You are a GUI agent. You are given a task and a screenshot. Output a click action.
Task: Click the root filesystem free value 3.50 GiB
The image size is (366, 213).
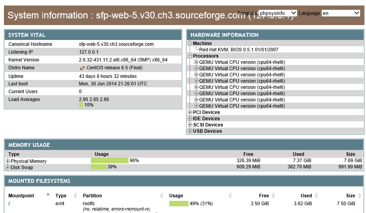pos(260,204)
